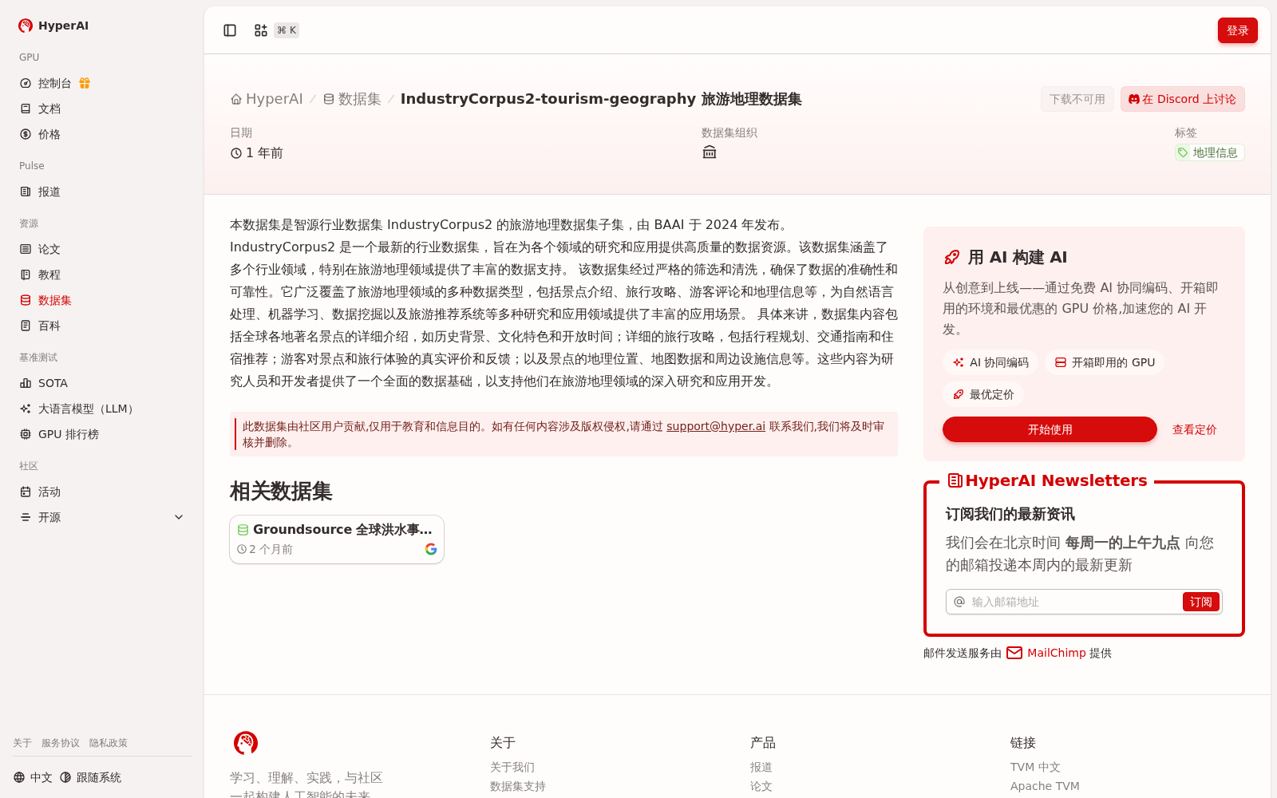Image resolution: width=1277 pixels, height=798 pixels.
Task: Open the MailChimp link
Action: pyautogui.click(x=1046, y=653)
